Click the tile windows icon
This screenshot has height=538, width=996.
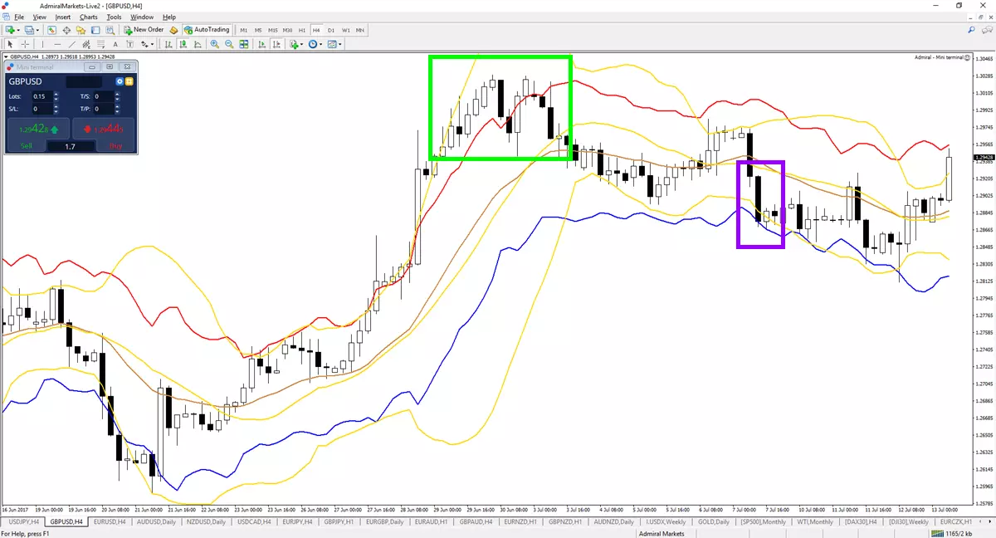click(244, 44)
